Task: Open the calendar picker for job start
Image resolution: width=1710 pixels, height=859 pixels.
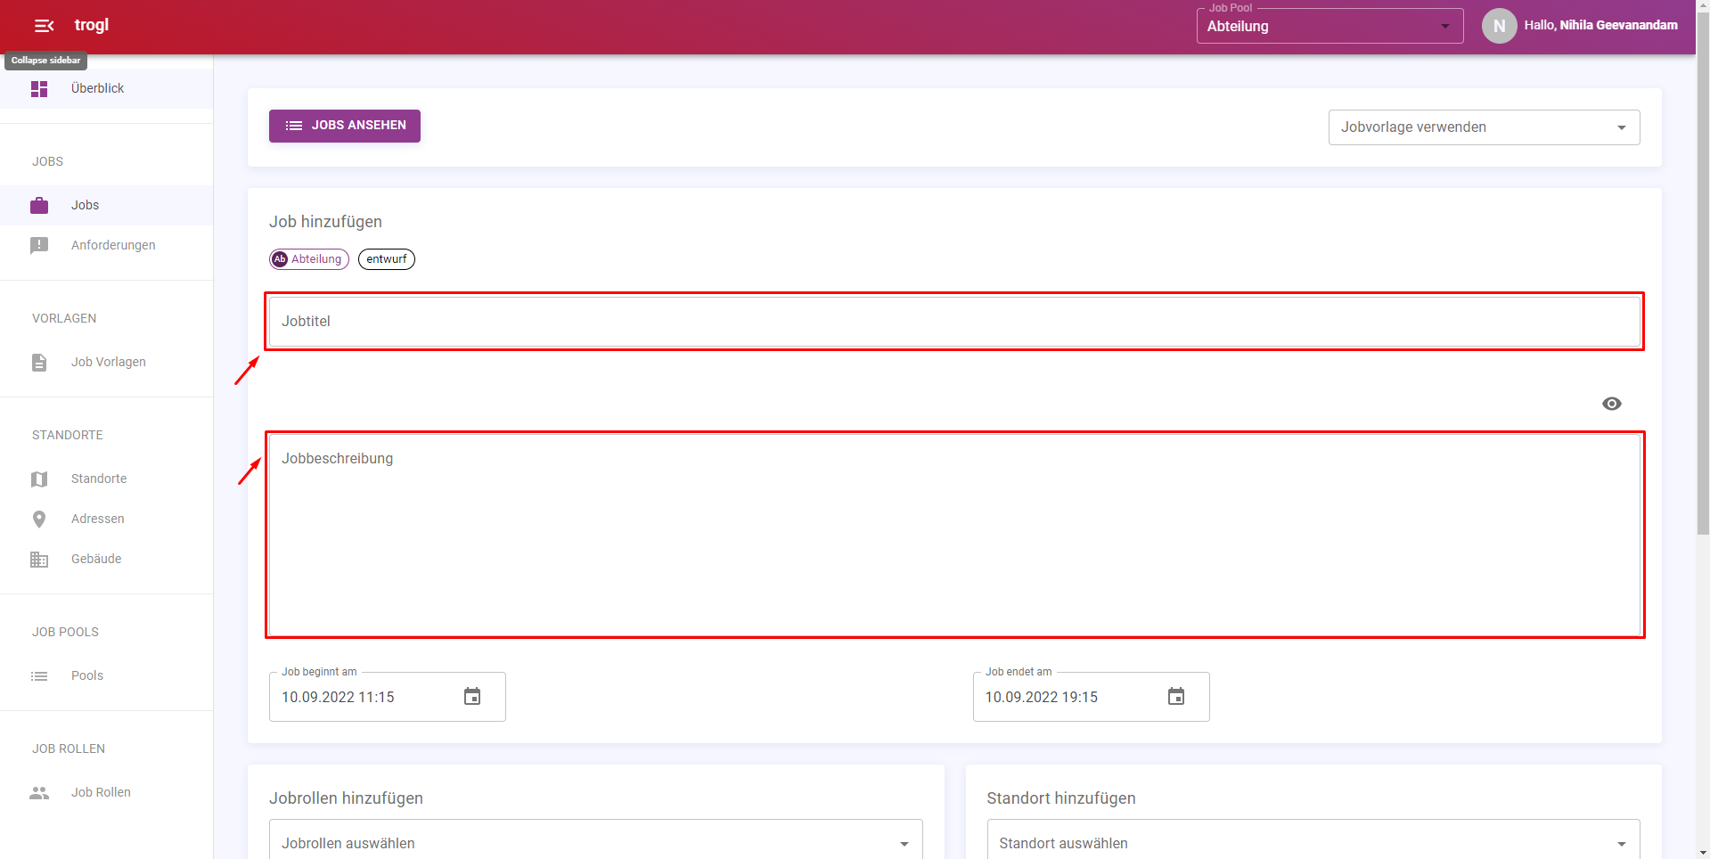Action: click(x=472, y=697)
